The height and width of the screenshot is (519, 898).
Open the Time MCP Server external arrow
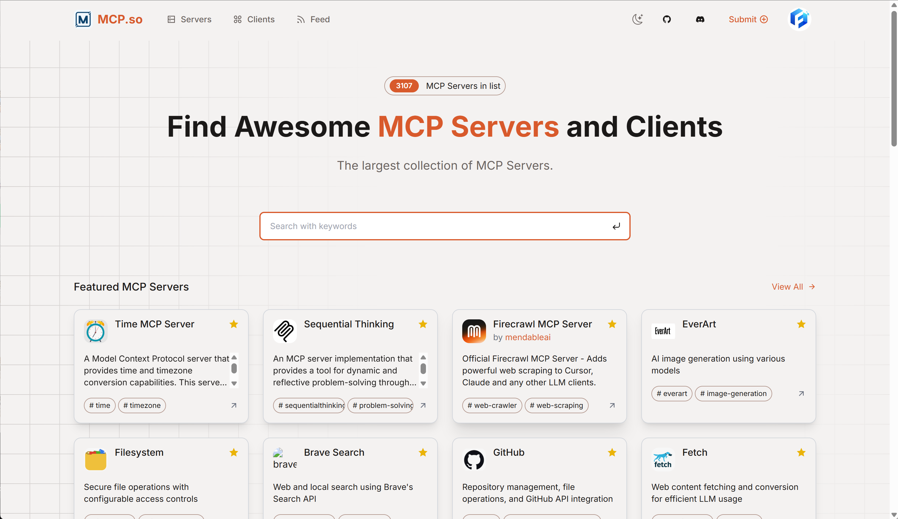click(234, 406)
